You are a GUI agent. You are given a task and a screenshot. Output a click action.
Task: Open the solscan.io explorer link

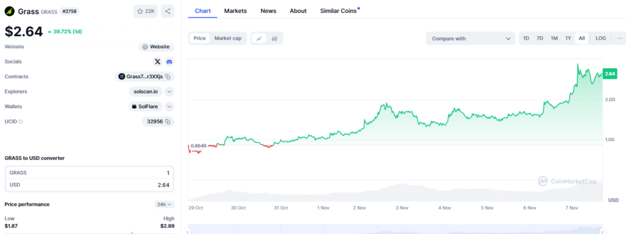[x=145, y=92]
